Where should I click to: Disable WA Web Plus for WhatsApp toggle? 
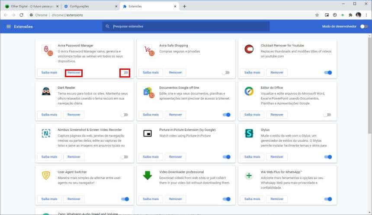(x=328, y=199)
